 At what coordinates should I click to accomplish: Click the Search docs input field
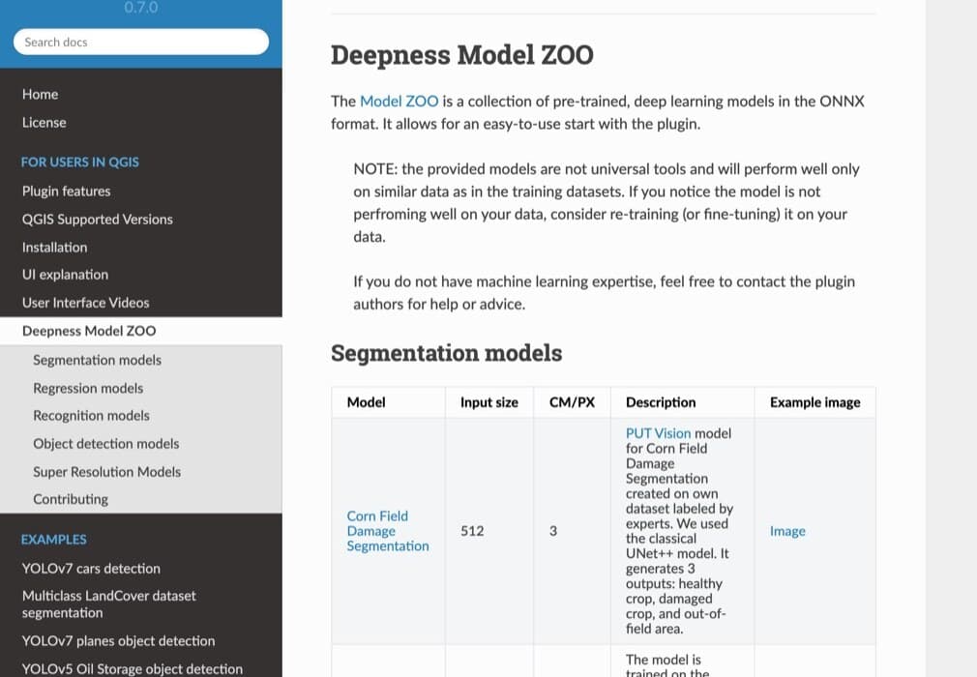141,42
